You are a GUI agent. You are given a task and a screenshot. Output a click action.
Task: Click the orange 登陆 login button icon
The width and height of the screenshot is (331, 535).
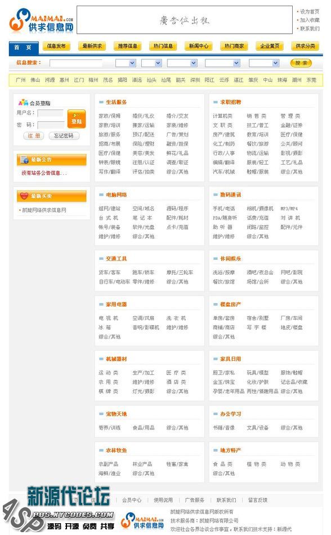pos(77,119)
